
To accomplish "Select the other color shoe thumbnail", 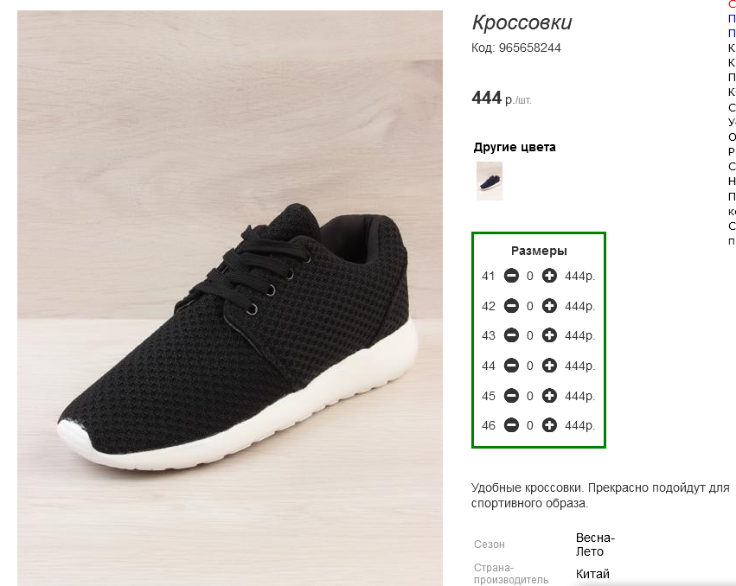I will pyautogui.click(x=490, y=181).
